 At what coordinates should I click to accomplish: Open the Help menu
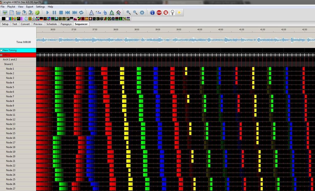[x=50, y=7]
